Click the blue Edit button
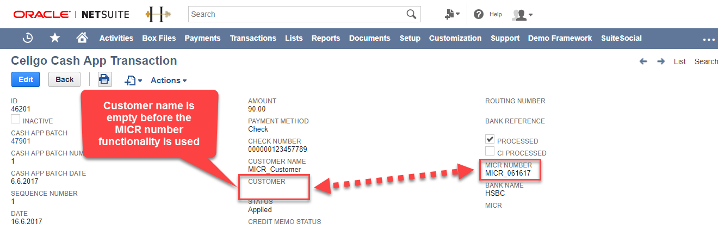The image size is (718, 236). [26, 79]
